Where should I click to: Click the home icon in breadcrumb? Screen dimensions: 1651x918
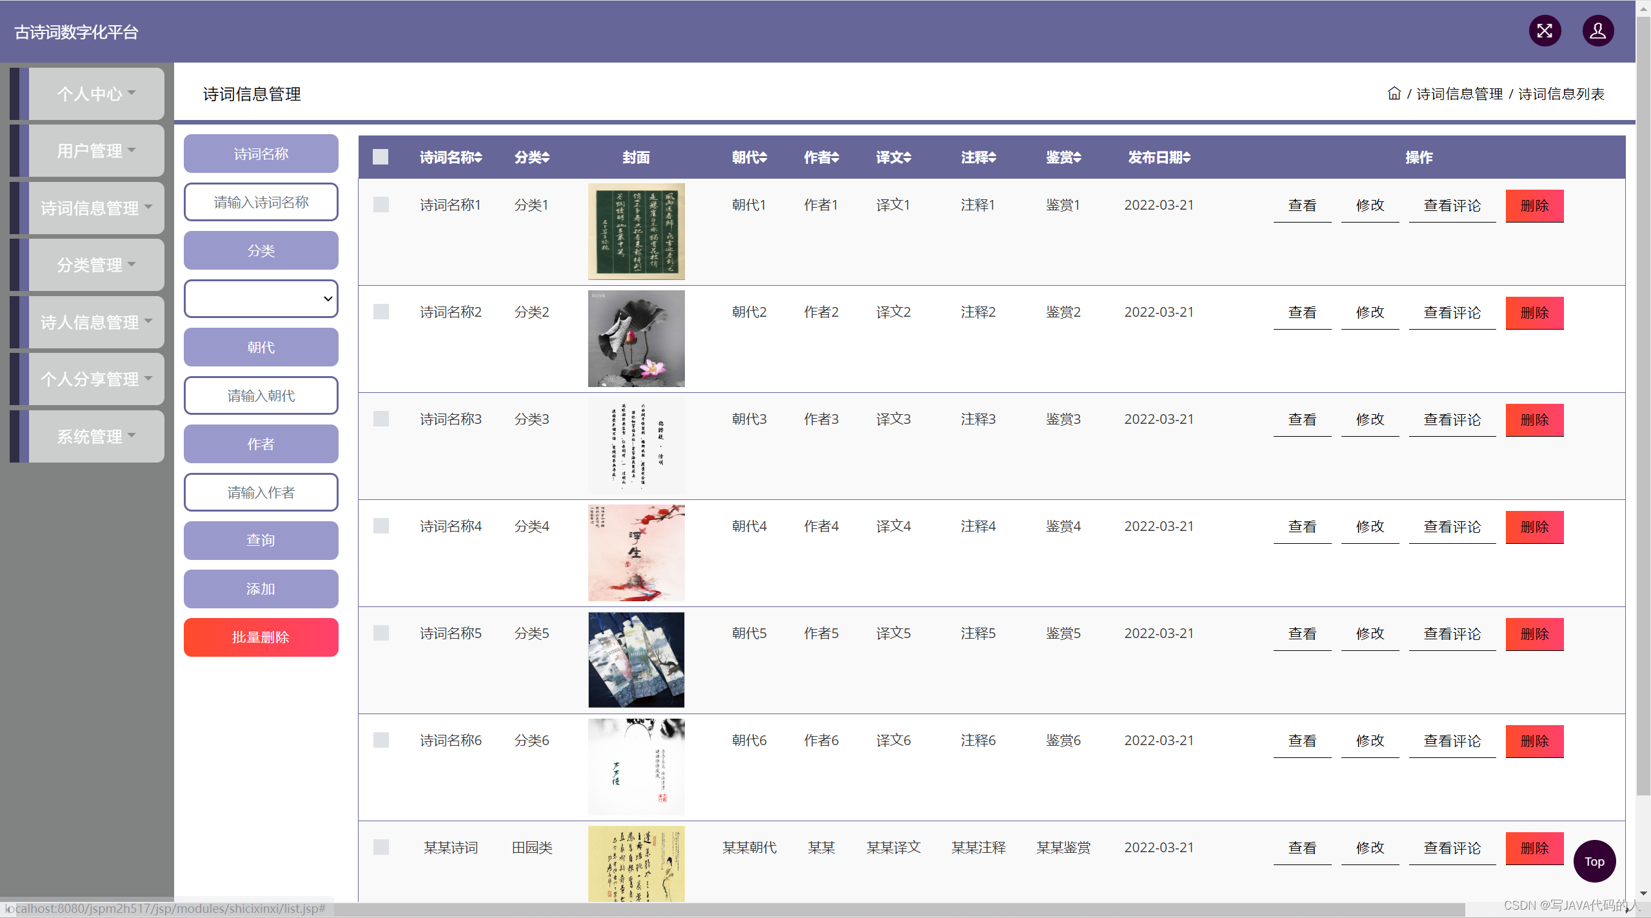point(1394,94)
